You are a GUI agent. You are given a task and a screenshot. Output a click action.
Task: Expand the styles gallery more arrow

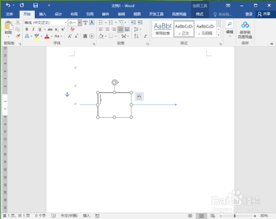click(x=219, y=35)
